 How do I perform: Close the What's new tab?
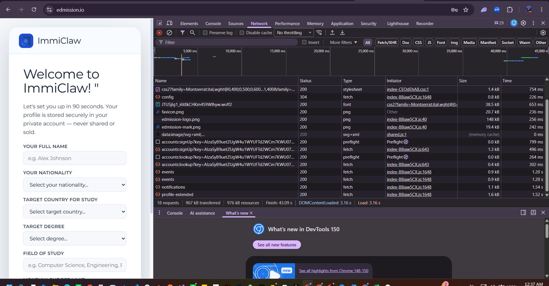tap(251, 213)
